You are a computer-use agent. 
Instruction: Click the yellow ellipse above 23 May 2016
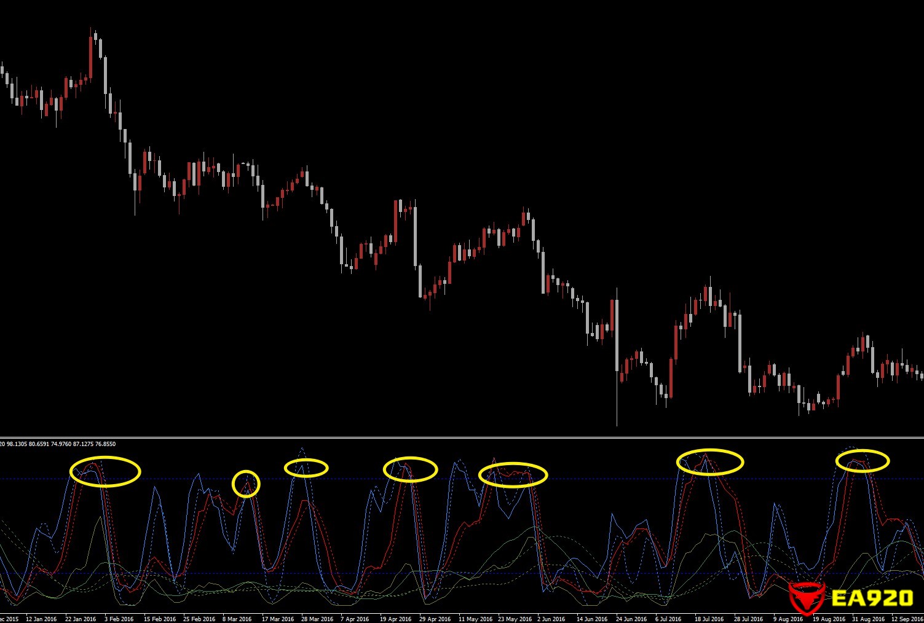click(513, 475)
